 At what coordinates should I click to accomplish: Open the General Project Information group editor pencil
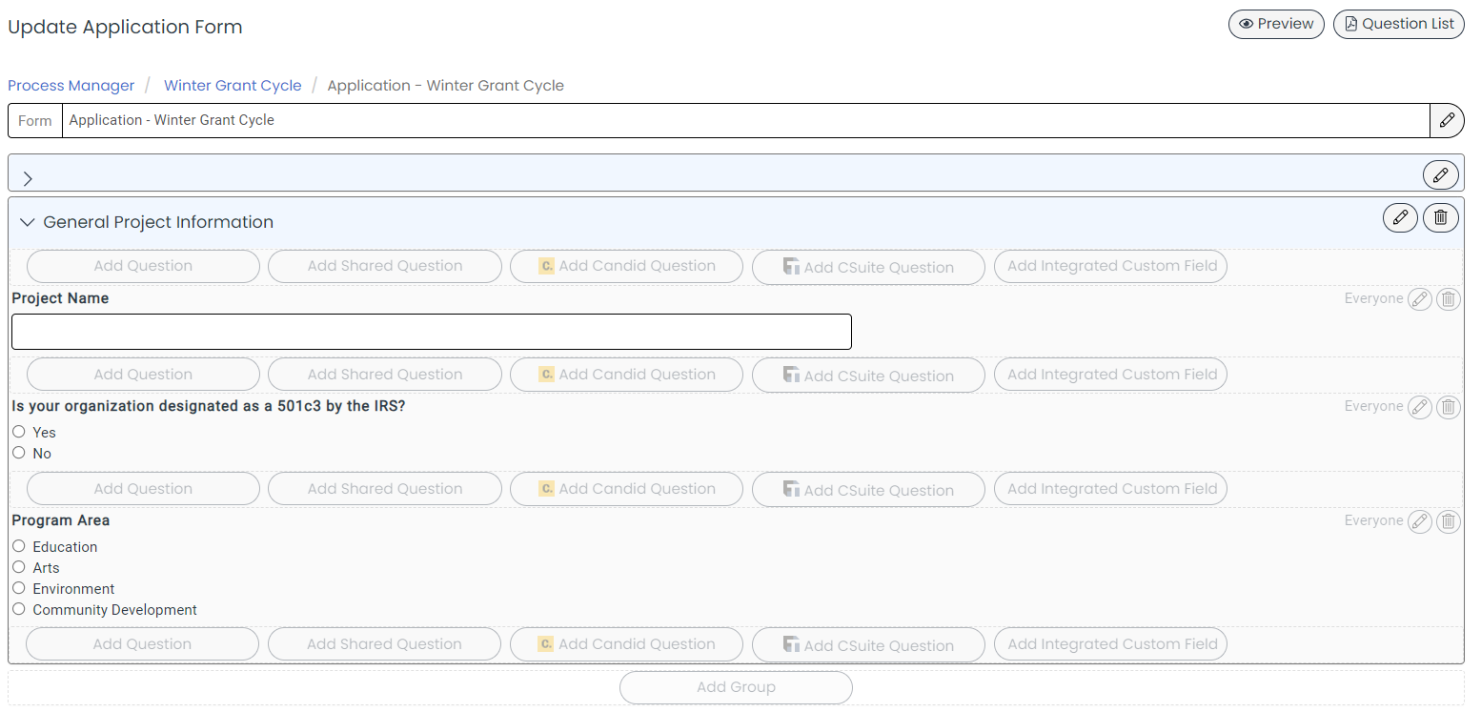(1400, 217)
